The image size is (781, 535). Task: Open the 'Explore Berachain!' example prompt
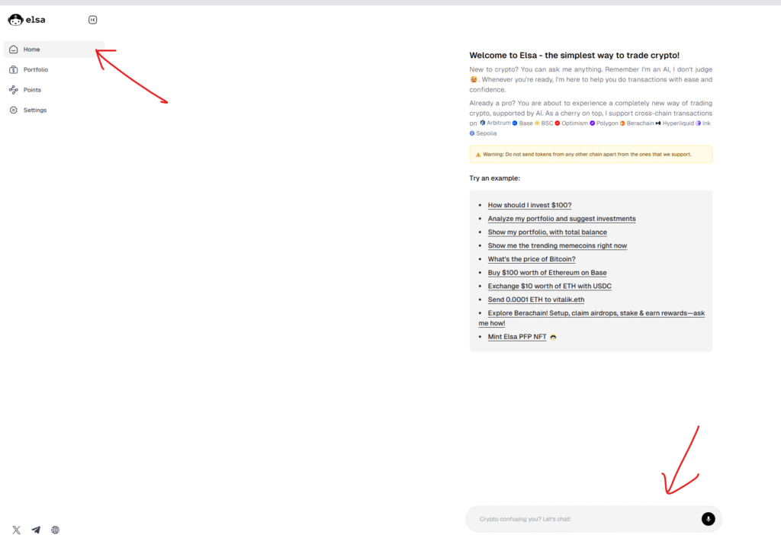pos(592,318)
